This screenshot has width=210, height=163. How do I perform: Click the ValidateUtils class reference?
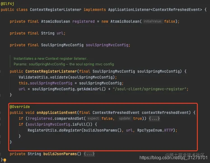(x=33, y=77)
